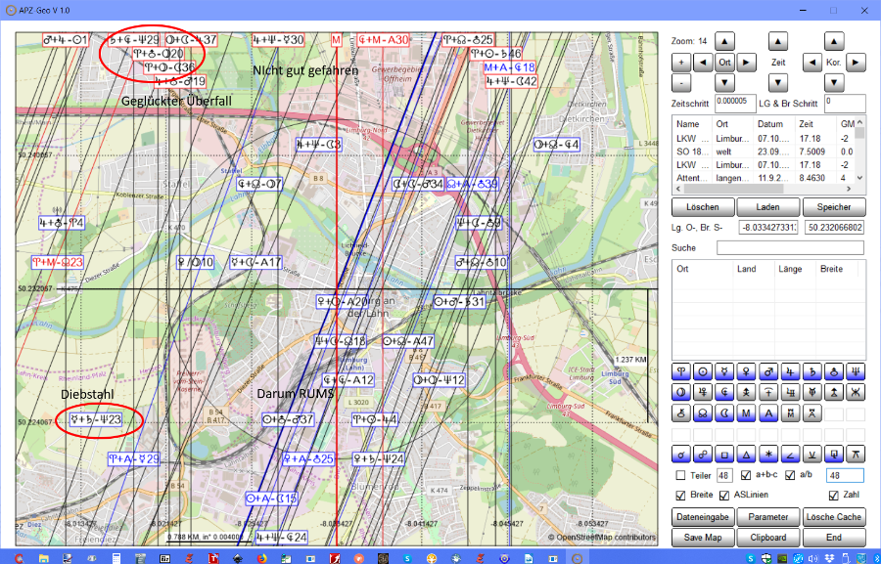Click the down arrow below Ort
The height and width of the screenshot is (564, 881).
[x=724, y=83]
